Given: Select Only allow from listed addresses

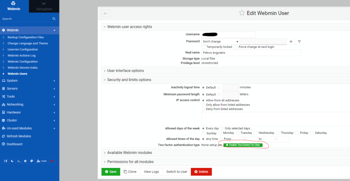Looking at the screenshot, I should [x=203, y=105].
